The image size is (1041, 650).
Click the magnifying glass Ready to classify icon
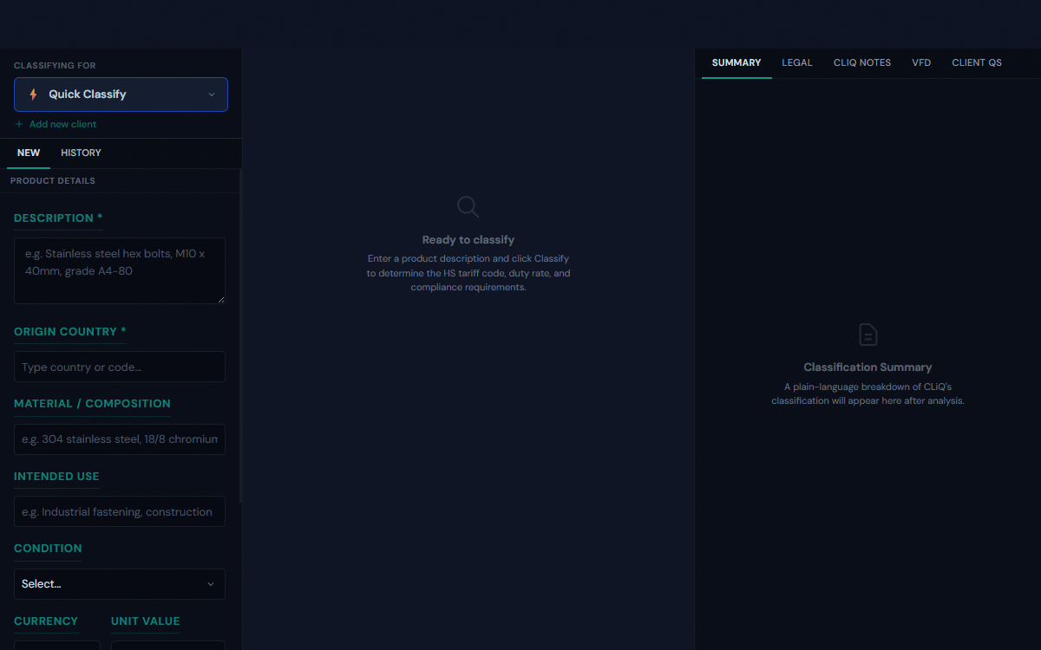click(468, 206)
